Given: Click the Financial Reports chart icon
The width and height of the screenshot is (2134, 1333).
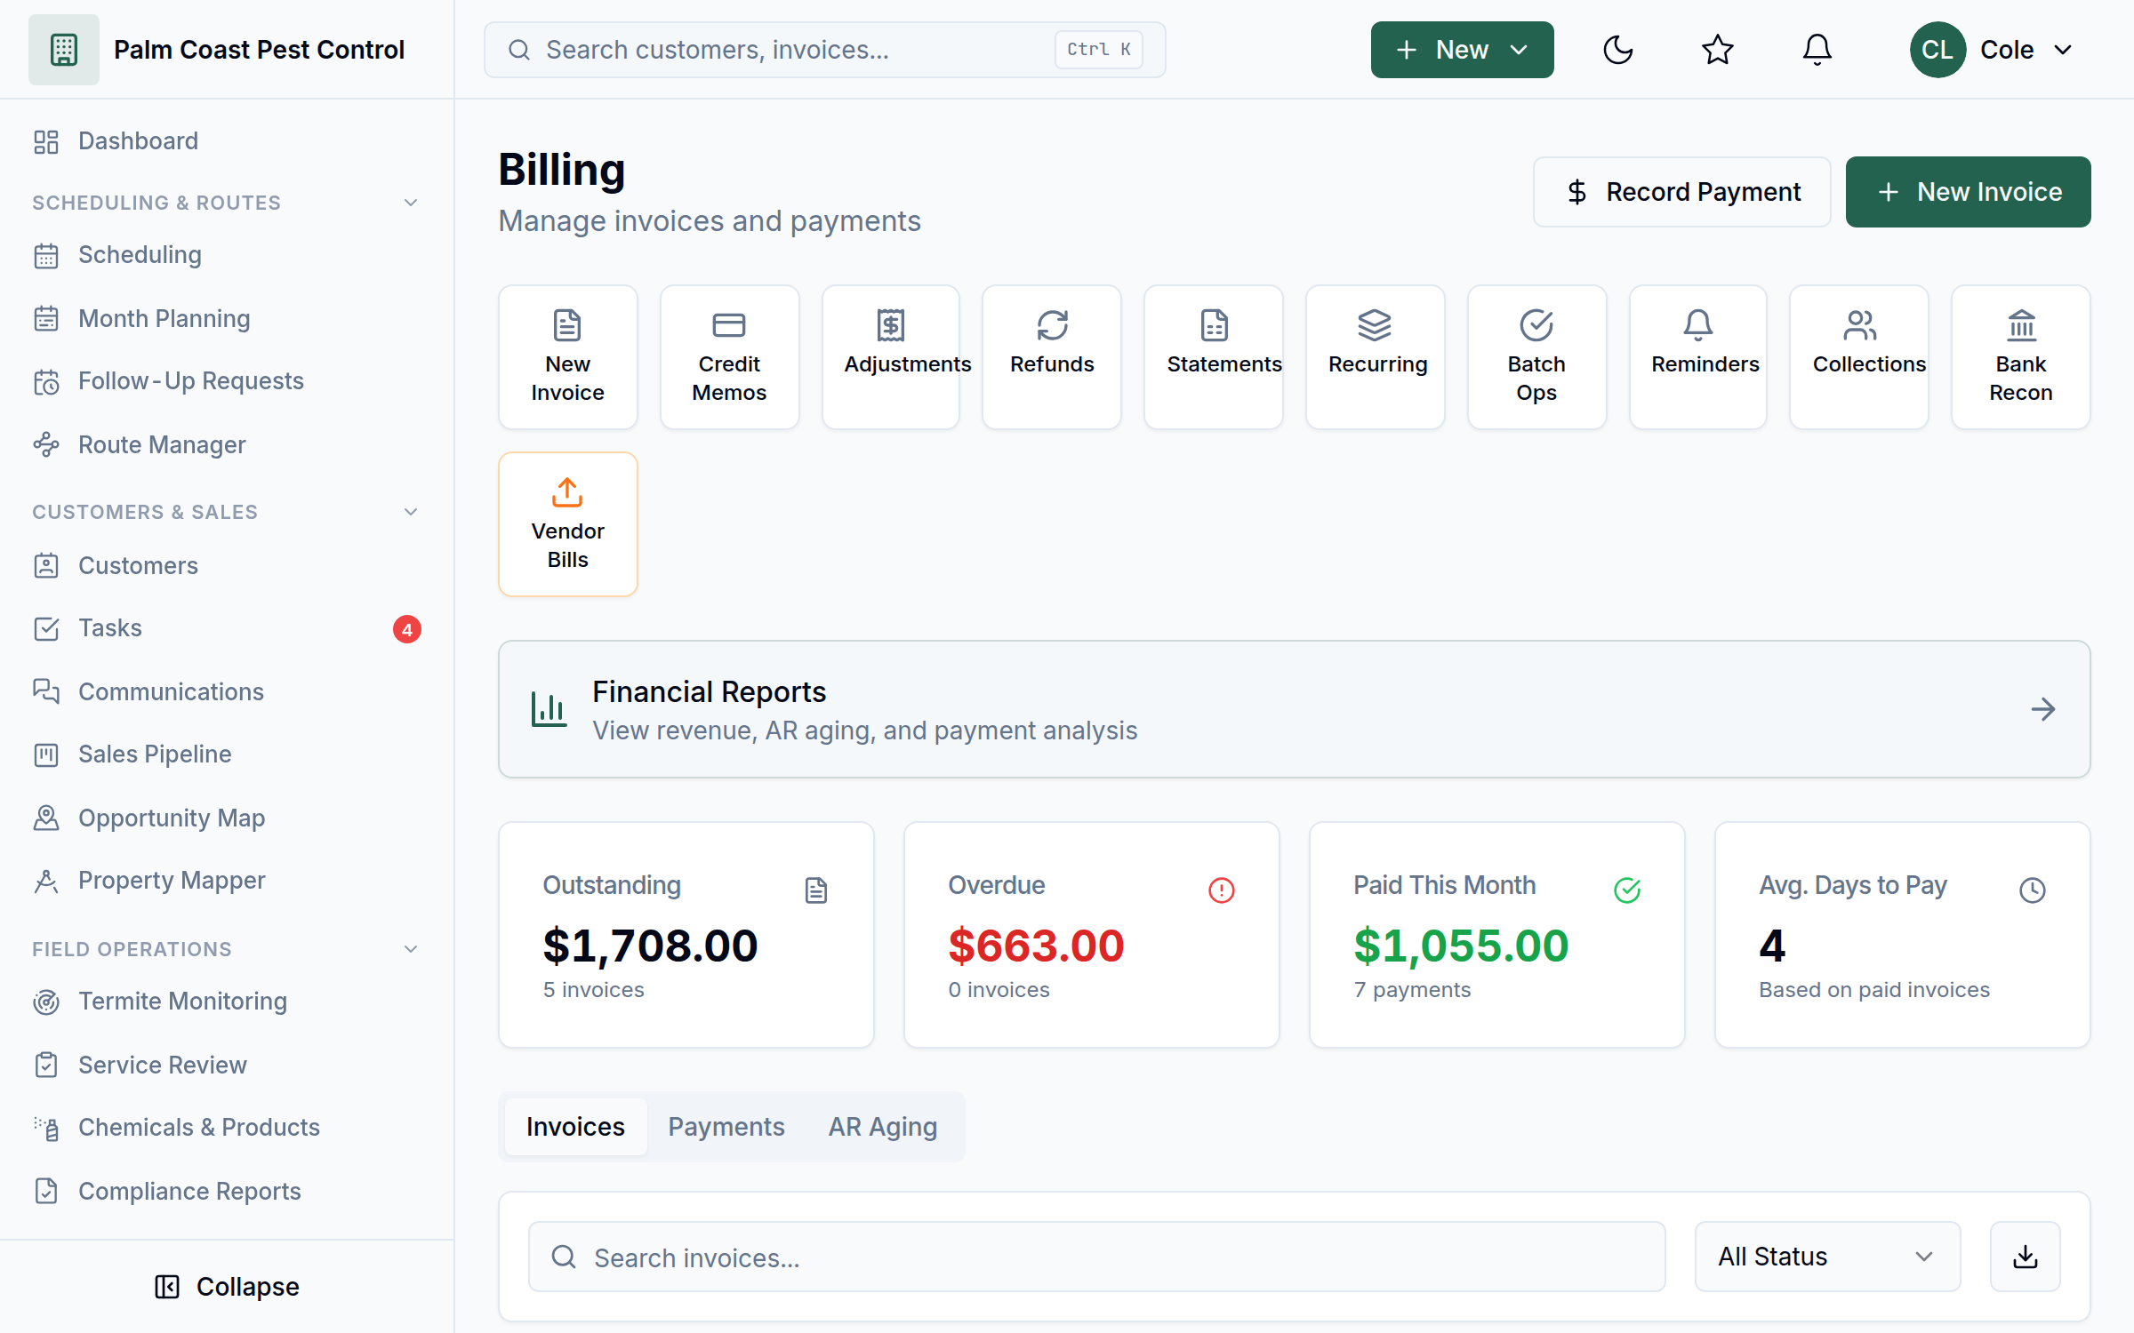Looking at the screenshot, I should [549, 709].
